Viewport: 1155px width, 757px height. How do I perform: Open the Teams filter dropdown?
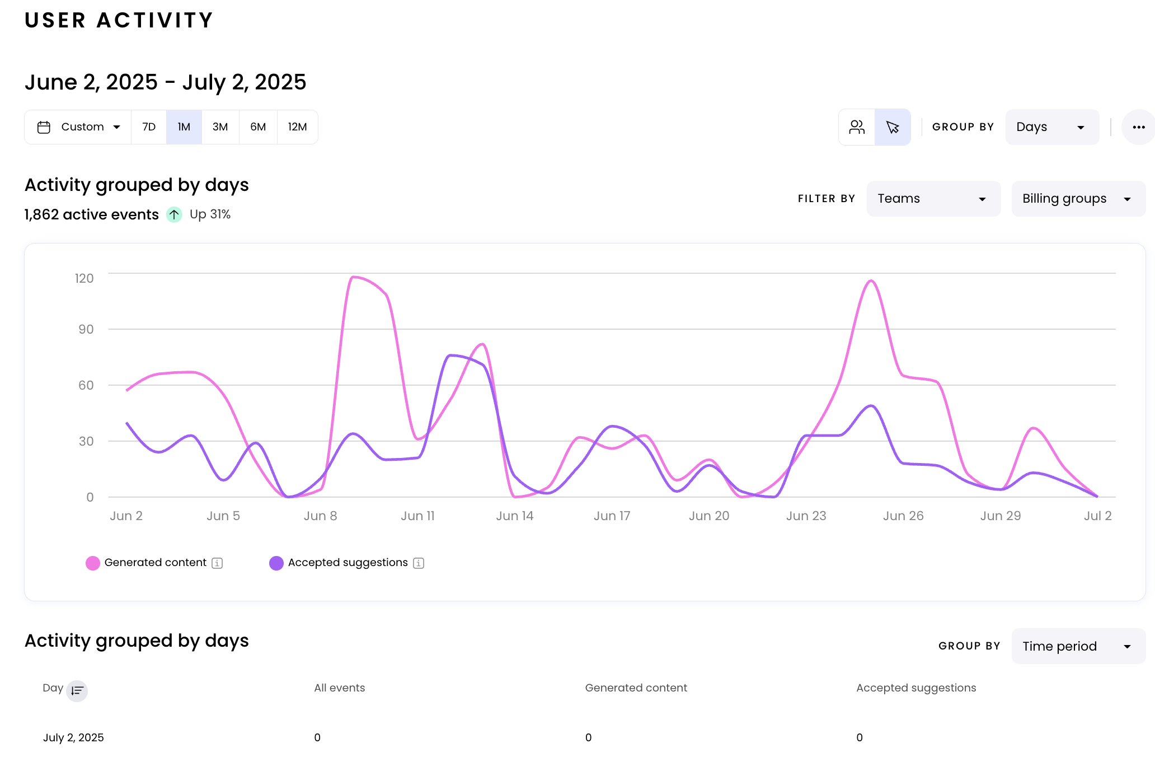pos(933,199)
